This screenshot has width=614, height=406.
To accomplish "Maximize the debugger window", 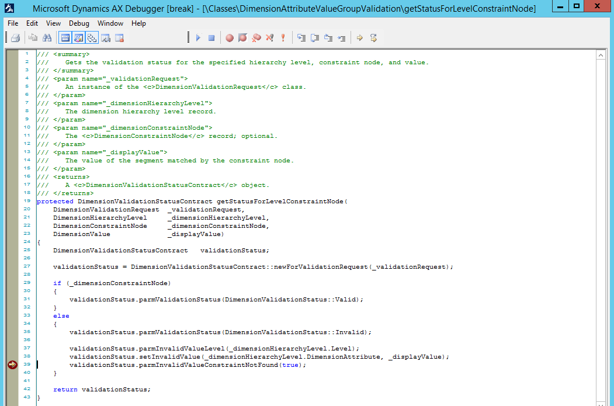I will [x=577, y=6].
